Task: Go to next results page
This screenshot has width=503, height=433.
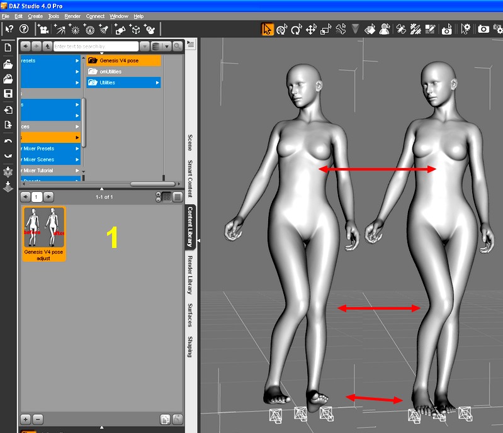Action: [x=48, y=197]
